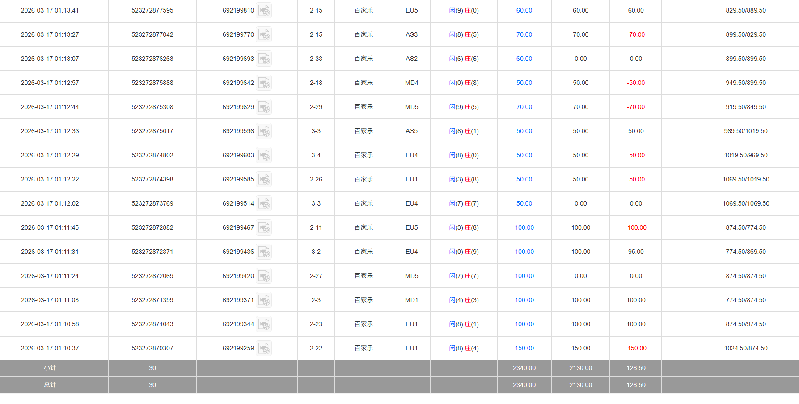Click 闲(8) 庄(0) result in EU4 row

[464, 155]
